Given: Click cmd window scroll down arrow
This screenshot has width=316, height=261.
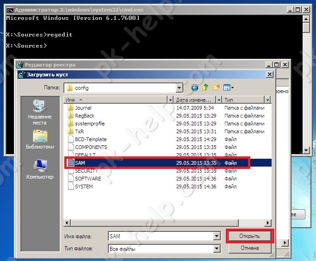Looking at the screenshot, I should click(306, 150).
